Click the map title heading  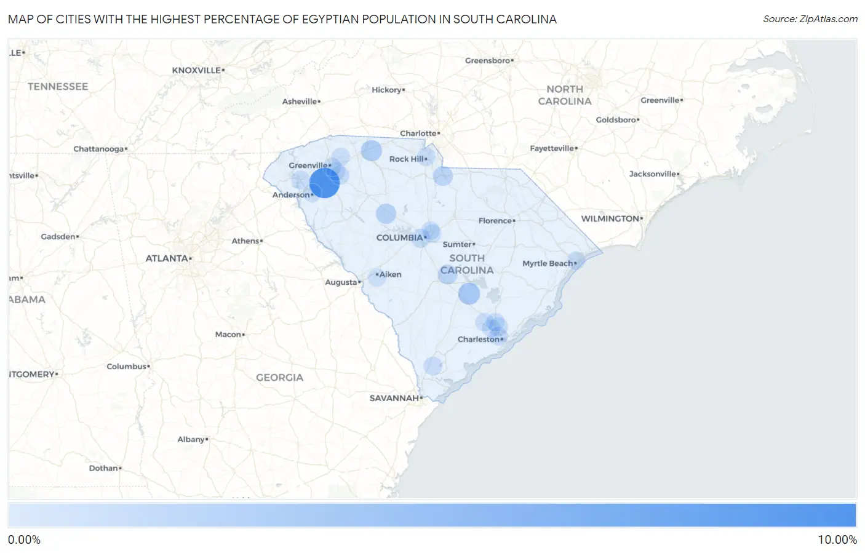(x=282, y=19)
